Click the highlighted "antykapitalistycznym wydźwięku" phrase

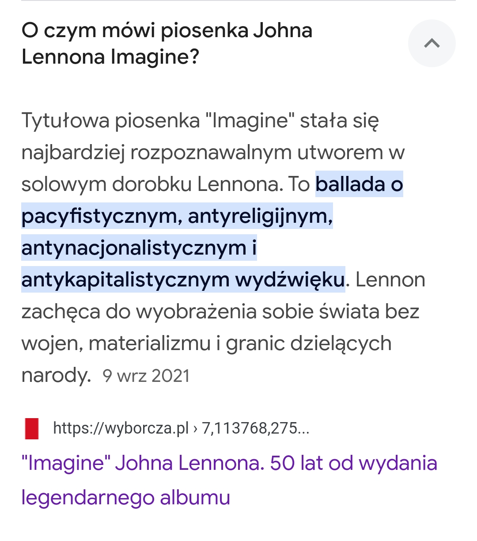tap(183, 280)
